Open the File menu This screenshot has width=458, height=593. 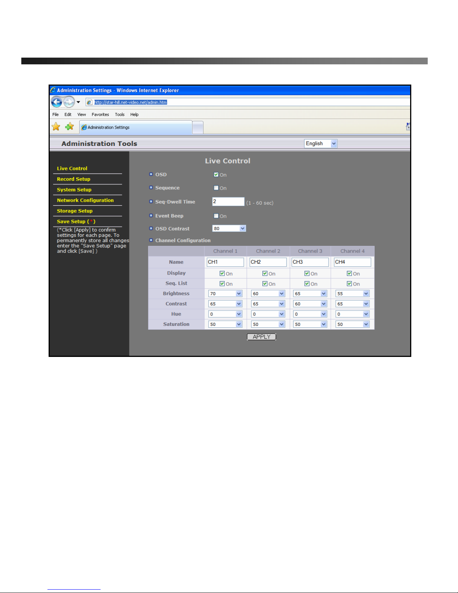(x=55, y=114)
